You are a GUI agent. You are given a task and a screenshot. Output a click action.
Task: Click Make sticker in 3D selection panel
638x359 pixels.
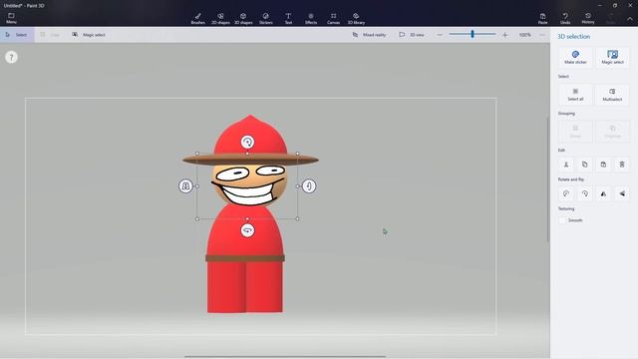point(575,58)
